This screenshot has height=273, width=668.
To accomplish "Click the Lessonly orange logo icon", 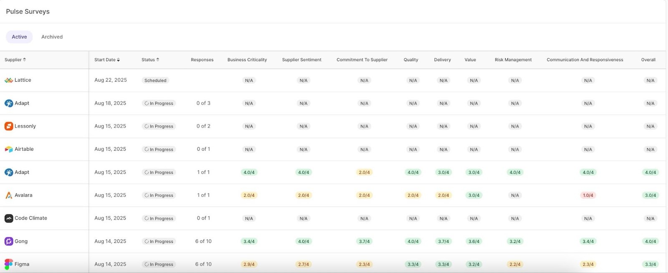I will click(9, 126).
